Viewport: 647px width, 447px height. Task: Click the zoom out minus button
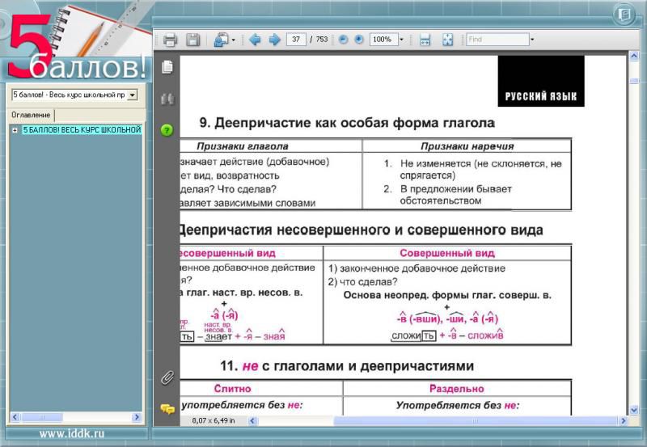coord(344,40)
